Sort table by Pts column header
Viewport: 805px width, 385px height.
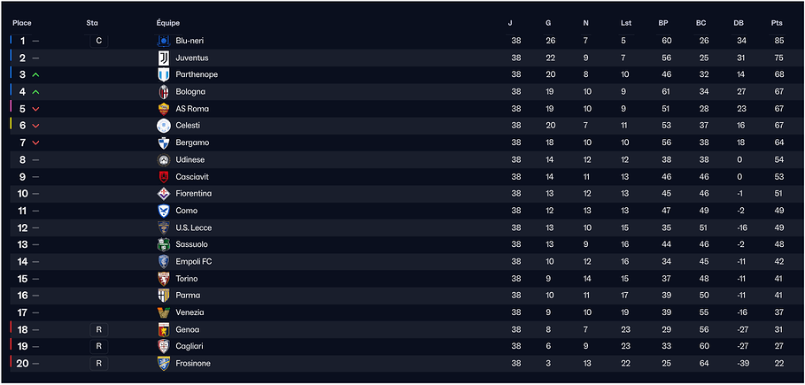pos(777,23)
